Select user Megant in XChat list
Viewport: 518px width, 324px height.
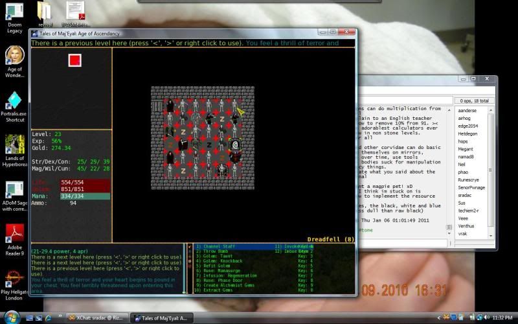[x=466, y=149]
